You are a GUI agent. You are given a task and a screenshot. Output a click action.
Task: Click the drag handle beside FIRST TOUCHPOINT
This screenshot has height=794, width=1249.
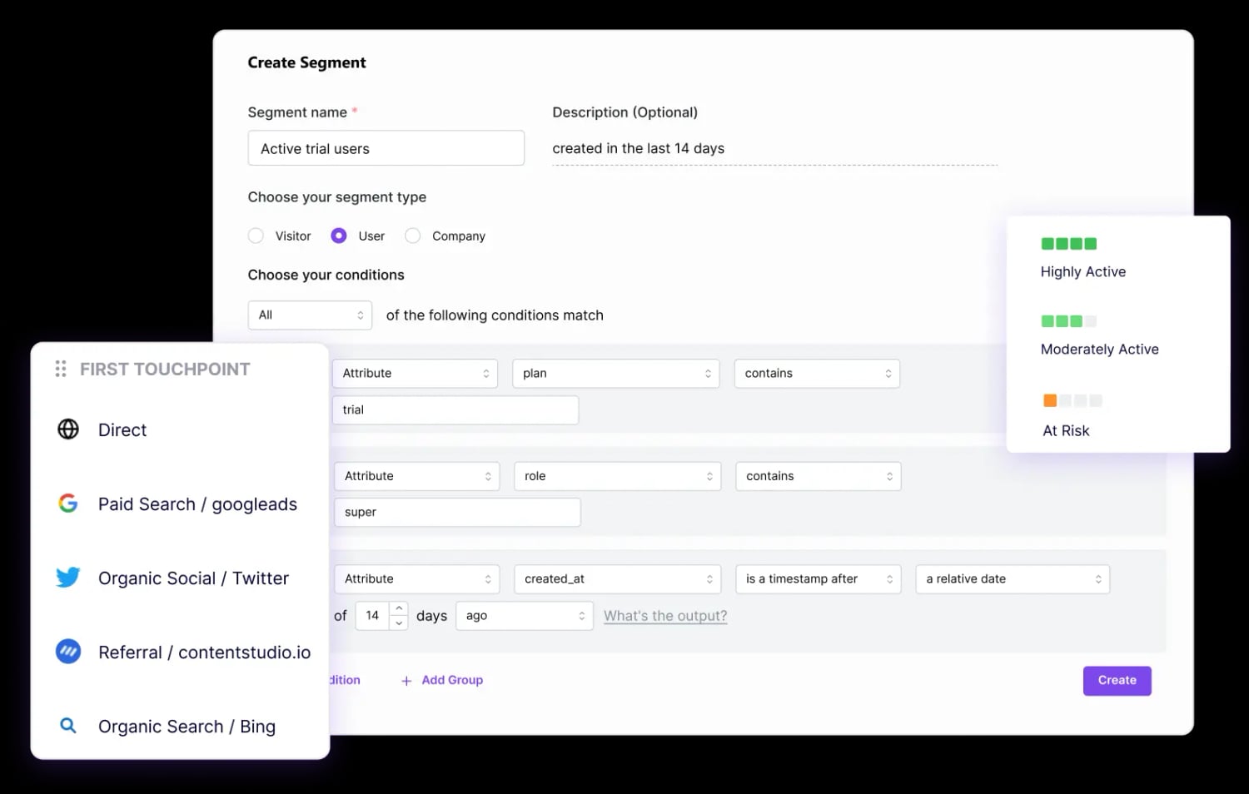click(59, 369)
